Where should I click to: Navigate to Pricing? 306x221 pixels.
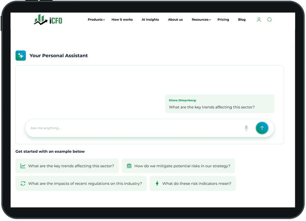pos(223,20)
